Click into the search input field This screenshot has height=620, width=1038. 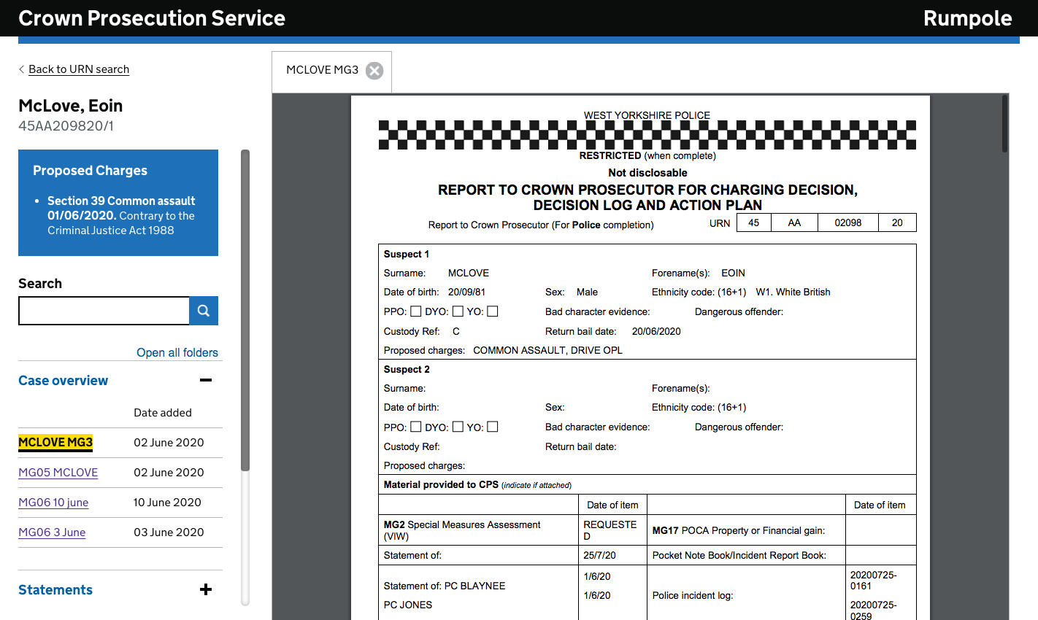point(104,311)
